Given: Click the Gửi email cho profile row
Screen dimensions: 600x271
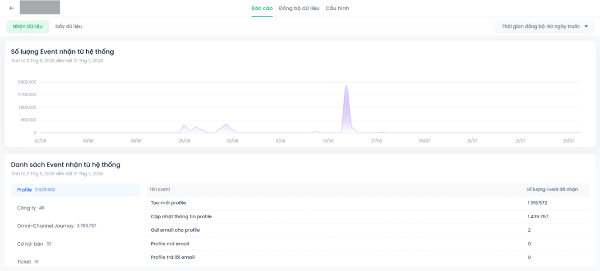Looking at the screenshot, I should pyautogui.click(x=368, y=230).
